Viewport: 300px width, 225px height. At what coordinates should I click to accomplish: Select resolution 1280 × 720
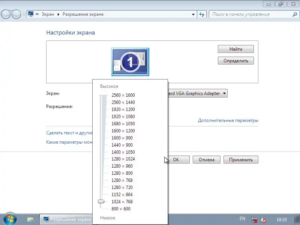tap(122, 187)
